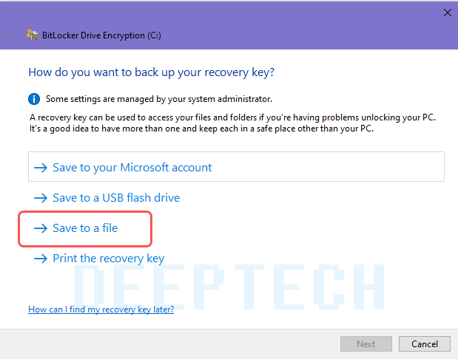
Task: Click the greyed-out Next button
Action: tap(366, 343)
